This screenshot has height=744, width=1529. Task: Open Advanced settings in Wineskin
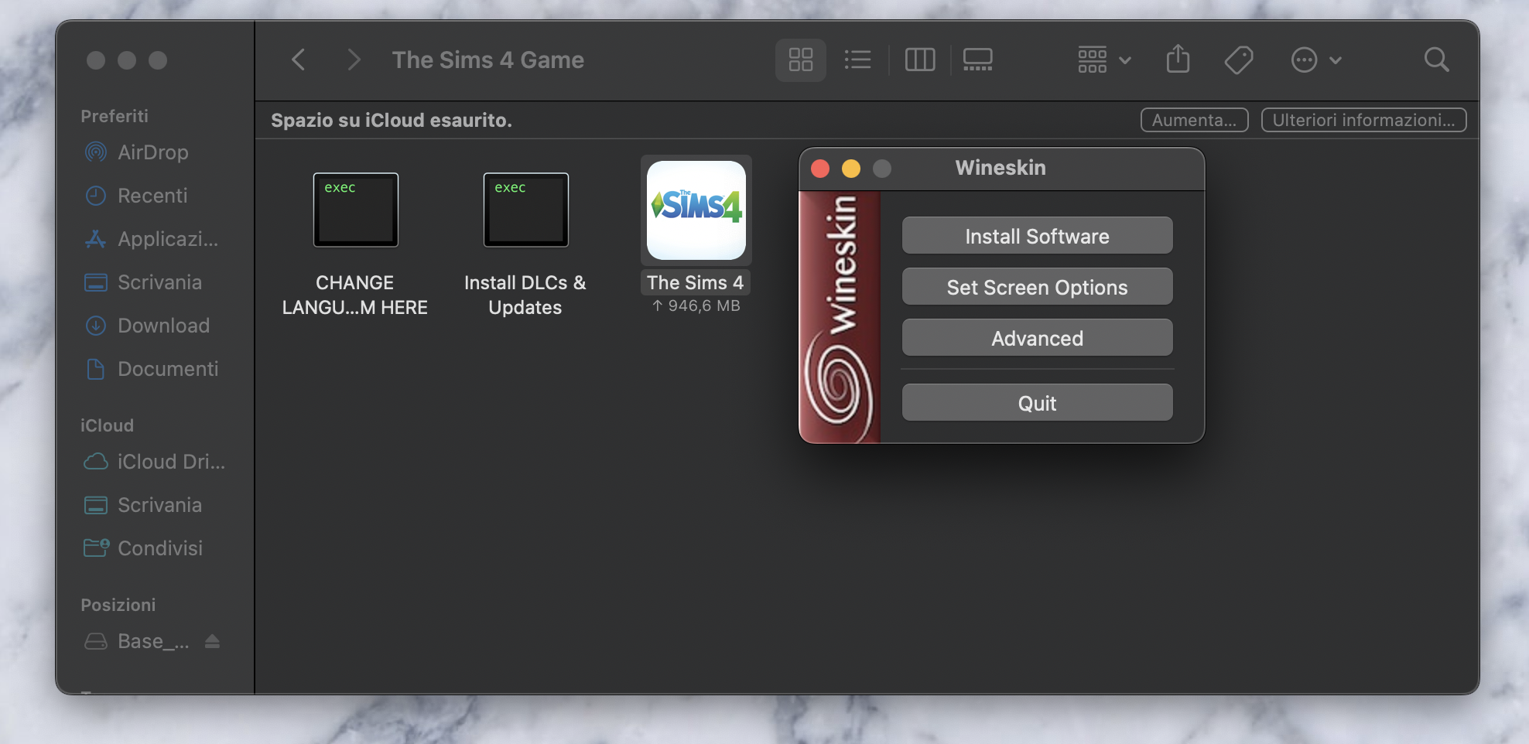point(1037,337)
